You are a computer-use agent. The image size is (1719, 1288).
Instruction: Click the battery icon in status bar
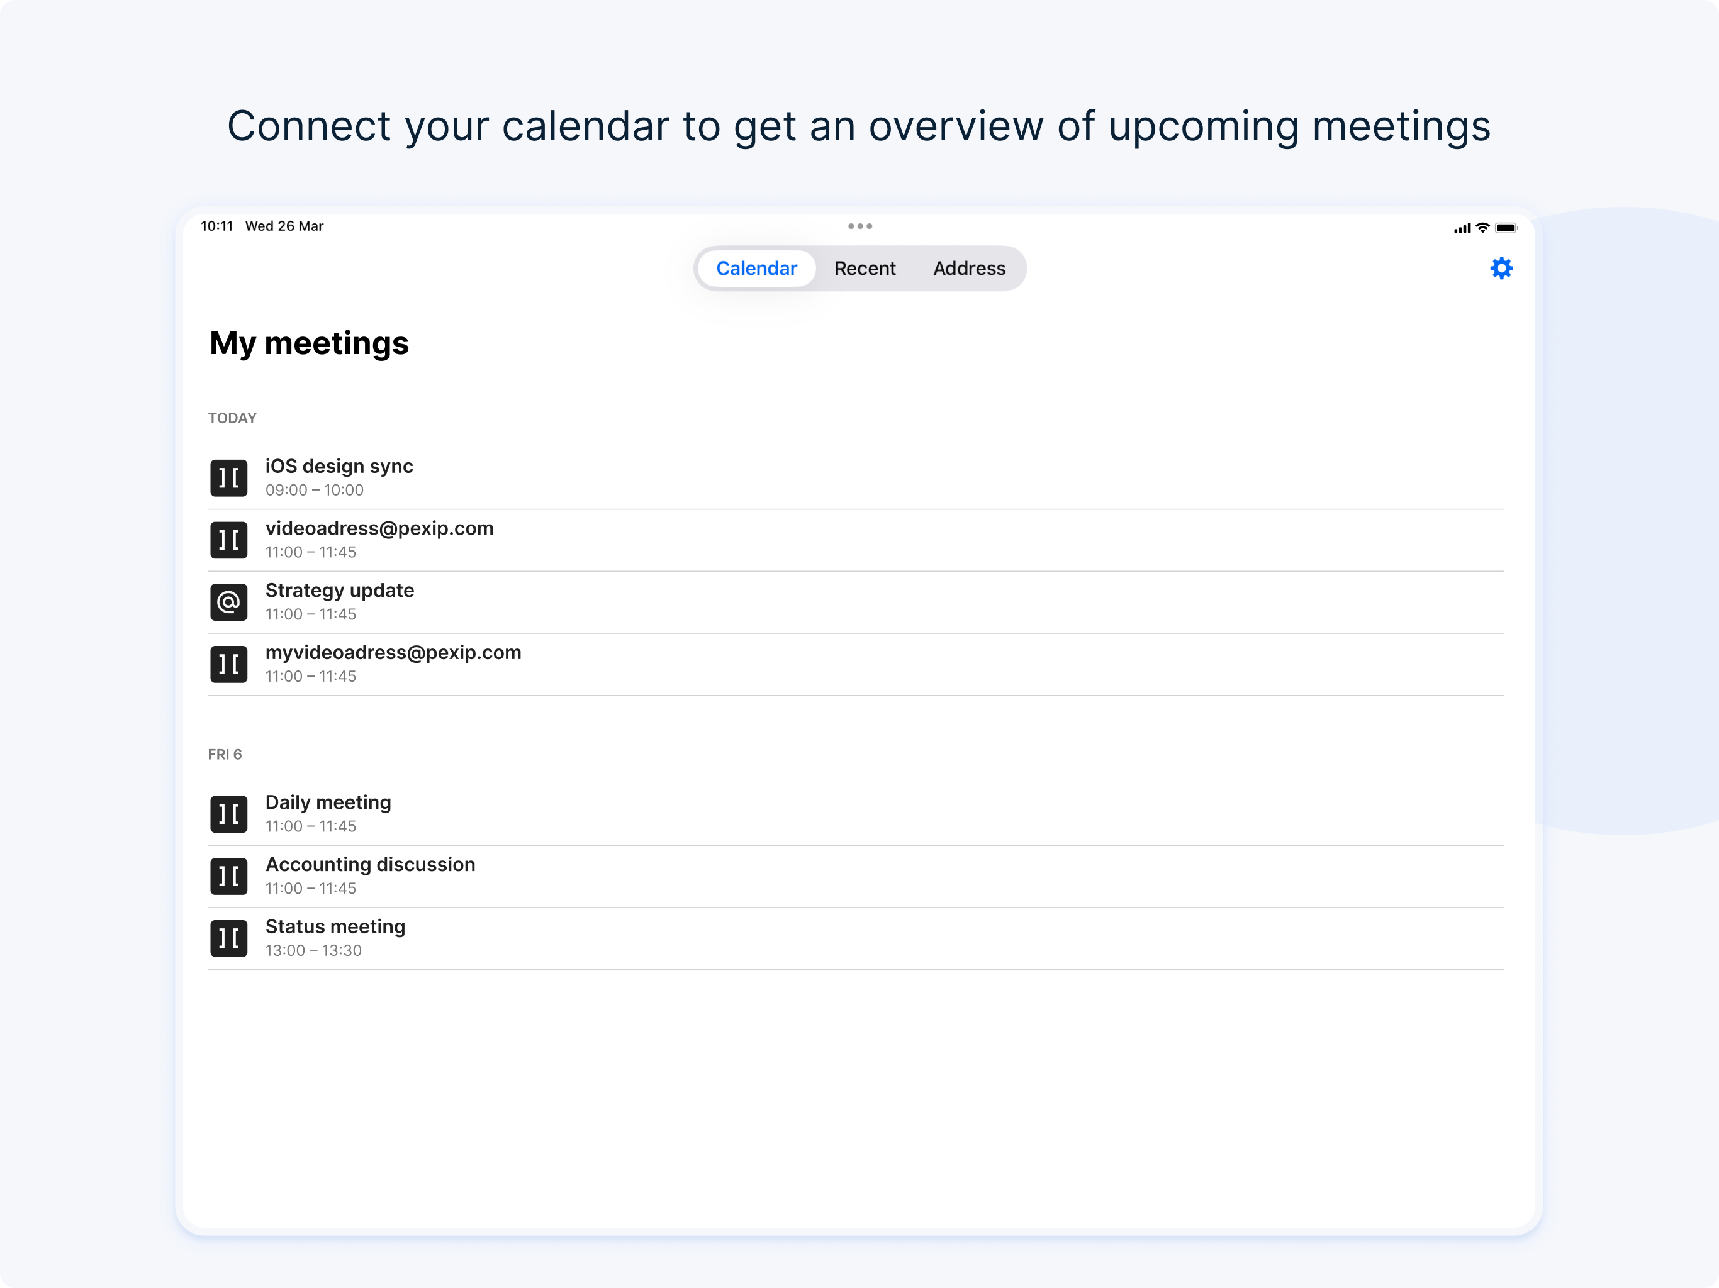(1505, 228)
